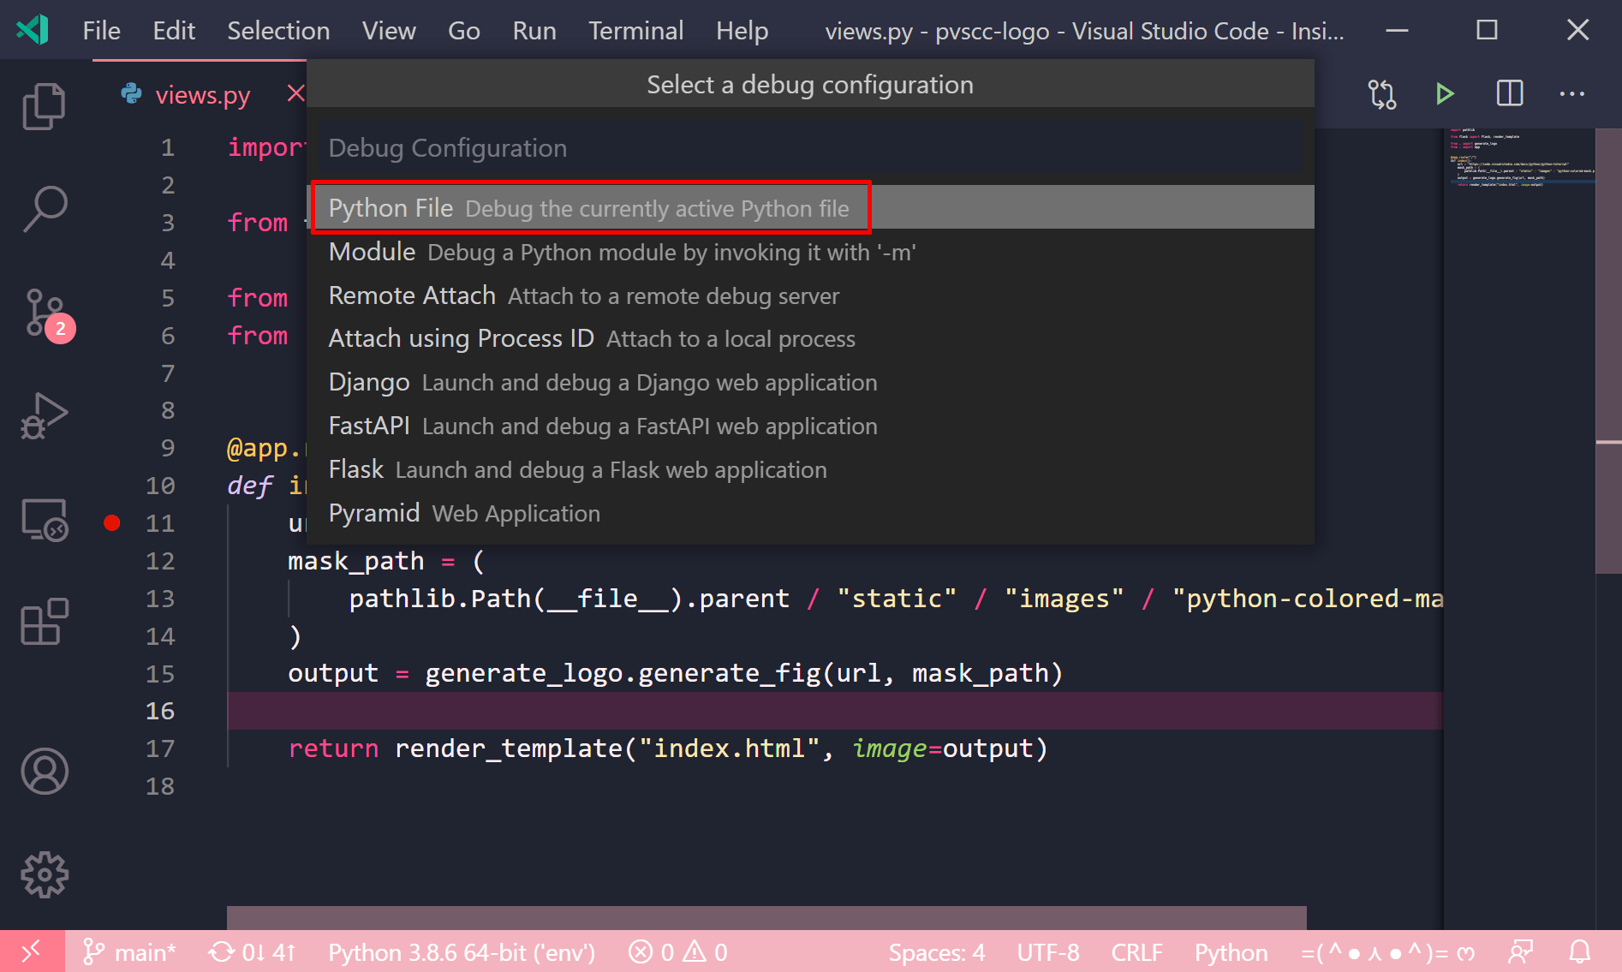Open the UTF-8 encoding picker
Viewport: 1622px width, 972px height.
(x=1047, y=951)
